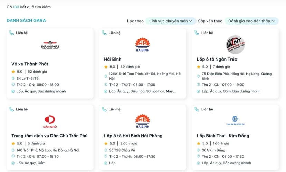Open Lốp ô tô Ngân Trúc title
Screen dimensions: 286x172
217,60
